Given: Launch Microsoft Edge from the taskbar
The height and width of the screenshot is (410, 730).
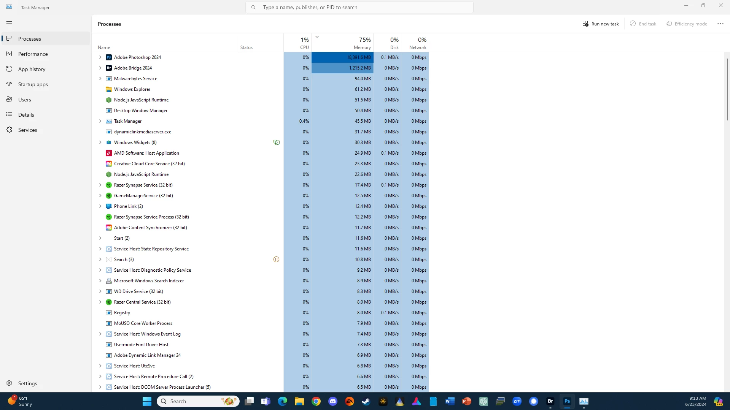Looking at the screenshot, I should tap(283, 401).
